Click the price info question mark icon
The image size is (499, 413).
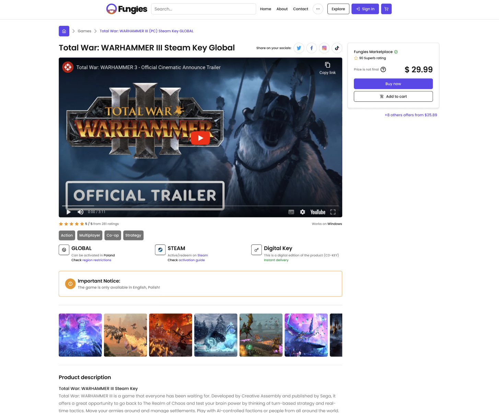coord(383,69)
